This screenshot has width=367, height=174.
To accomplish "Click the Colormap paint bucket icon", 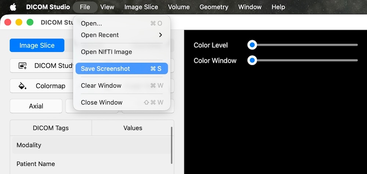I will [x=22, y=86].
